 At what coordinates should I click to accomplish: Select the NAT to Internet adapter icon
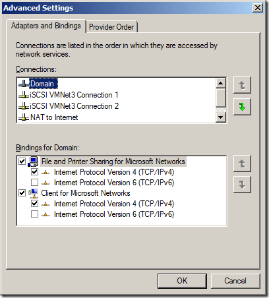pos(24,117)
